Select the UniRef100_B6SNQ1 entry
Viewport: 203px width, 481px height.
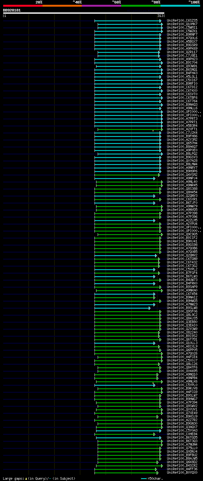coord(182,69)
